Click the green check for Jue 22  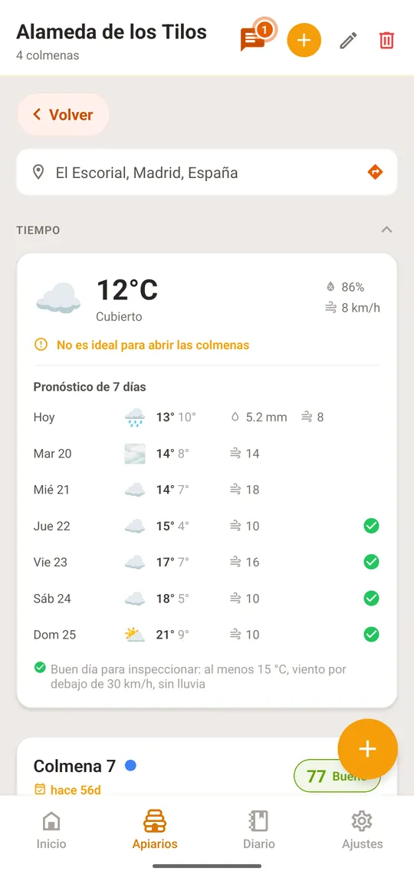(371, 526)
